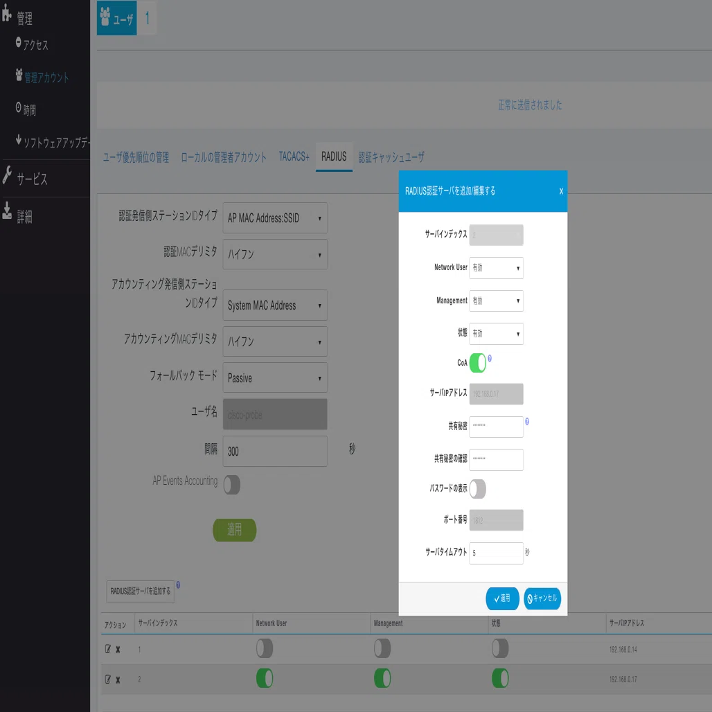Screen dimensions: 712x712
Task: Click the help icon next to CoA
Action: tap(490, 358)
